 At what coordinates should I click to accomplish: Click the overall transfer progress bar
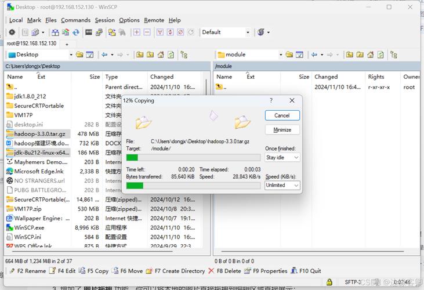pyautogui.click(x=193, y=186)
